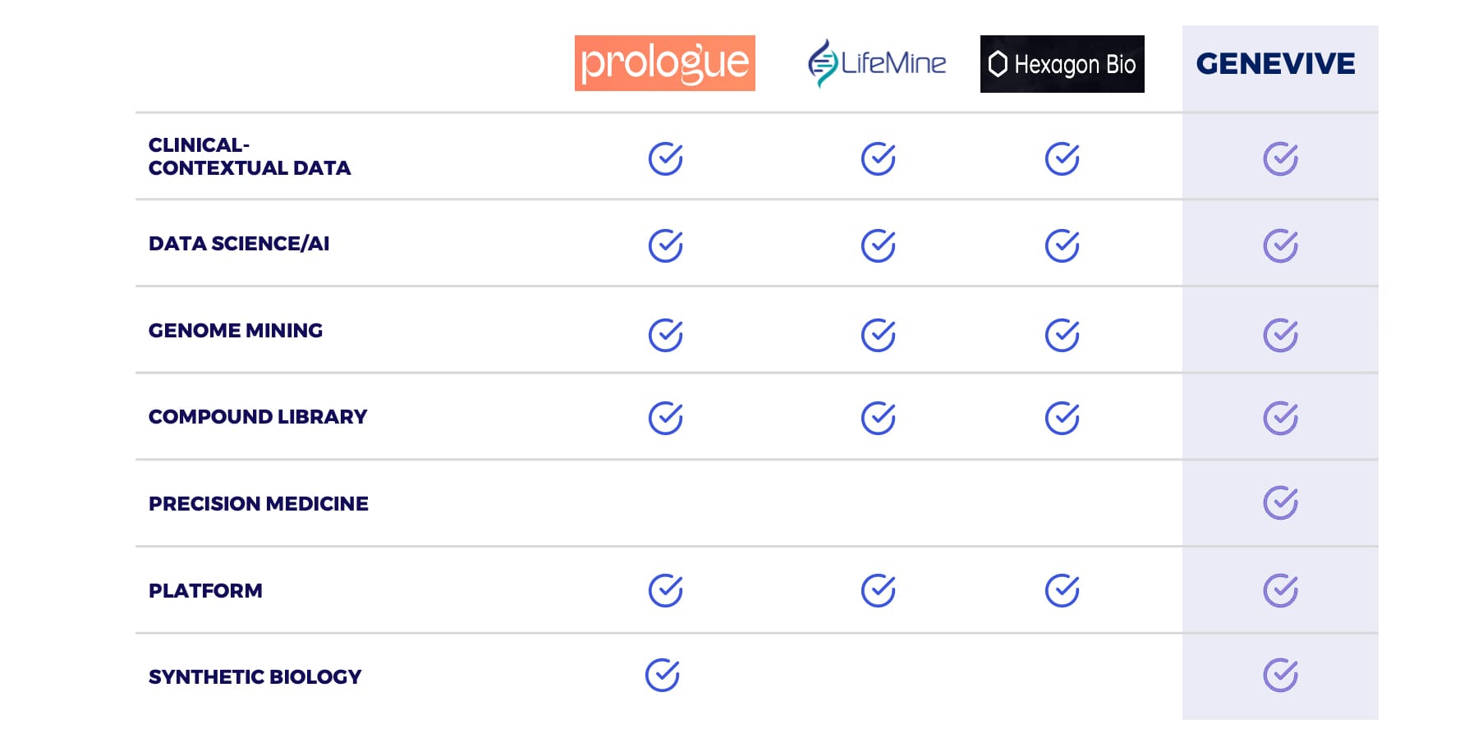Click the Compound Library row label
1478x747 pixels.
pyautogui.click(x=258, y=417)
